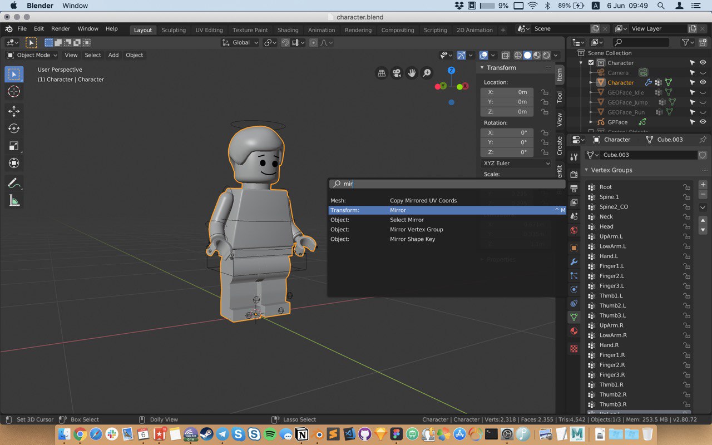Toggle proportional editing in header

314,43
